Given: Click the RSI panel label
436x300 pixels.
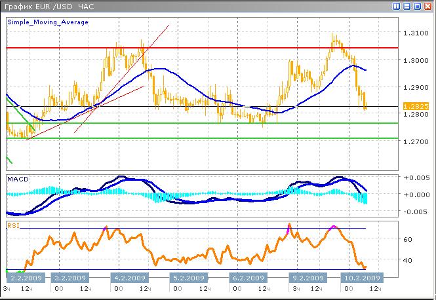Looking at the screenshot, I should pos(13,225).
